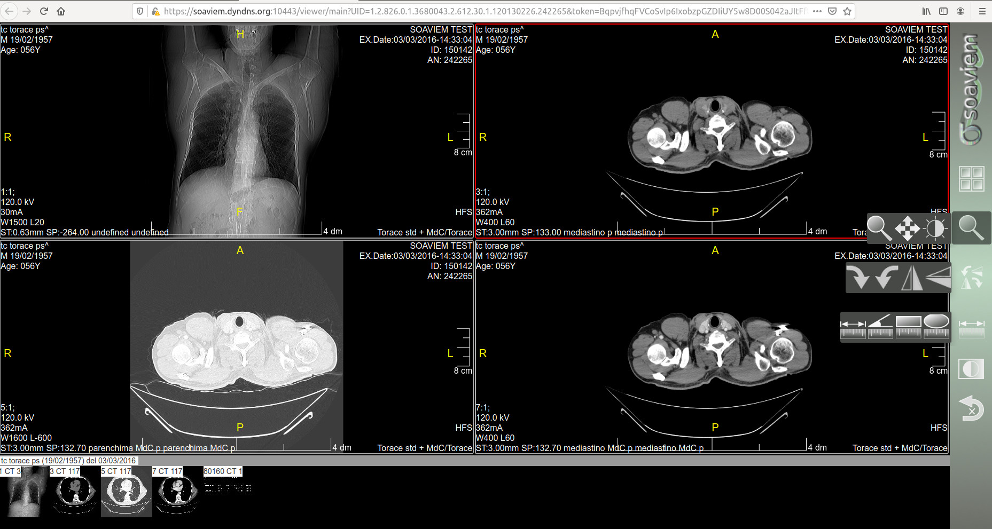Image resolution: width=992 pixels, height=529 pixels.
Task: Choose the zoom magnifier in the popup toolbar
Action: (879, 228)
